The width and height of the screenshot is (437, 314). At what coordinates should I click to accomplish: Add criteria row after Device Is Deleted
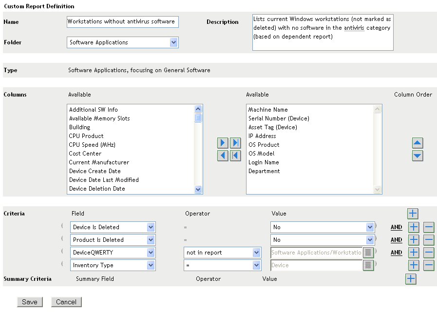pos(413,227)
